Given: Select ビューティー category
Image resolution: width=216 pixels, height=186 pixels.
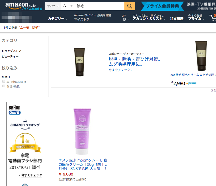Looking at the screenshot, I should click(x=10, y=56).
